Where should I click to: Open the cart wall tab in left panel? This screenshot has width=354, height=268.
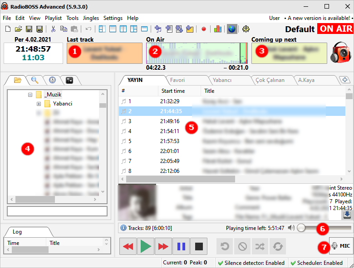pyautogui.click(x=69, y=80)
